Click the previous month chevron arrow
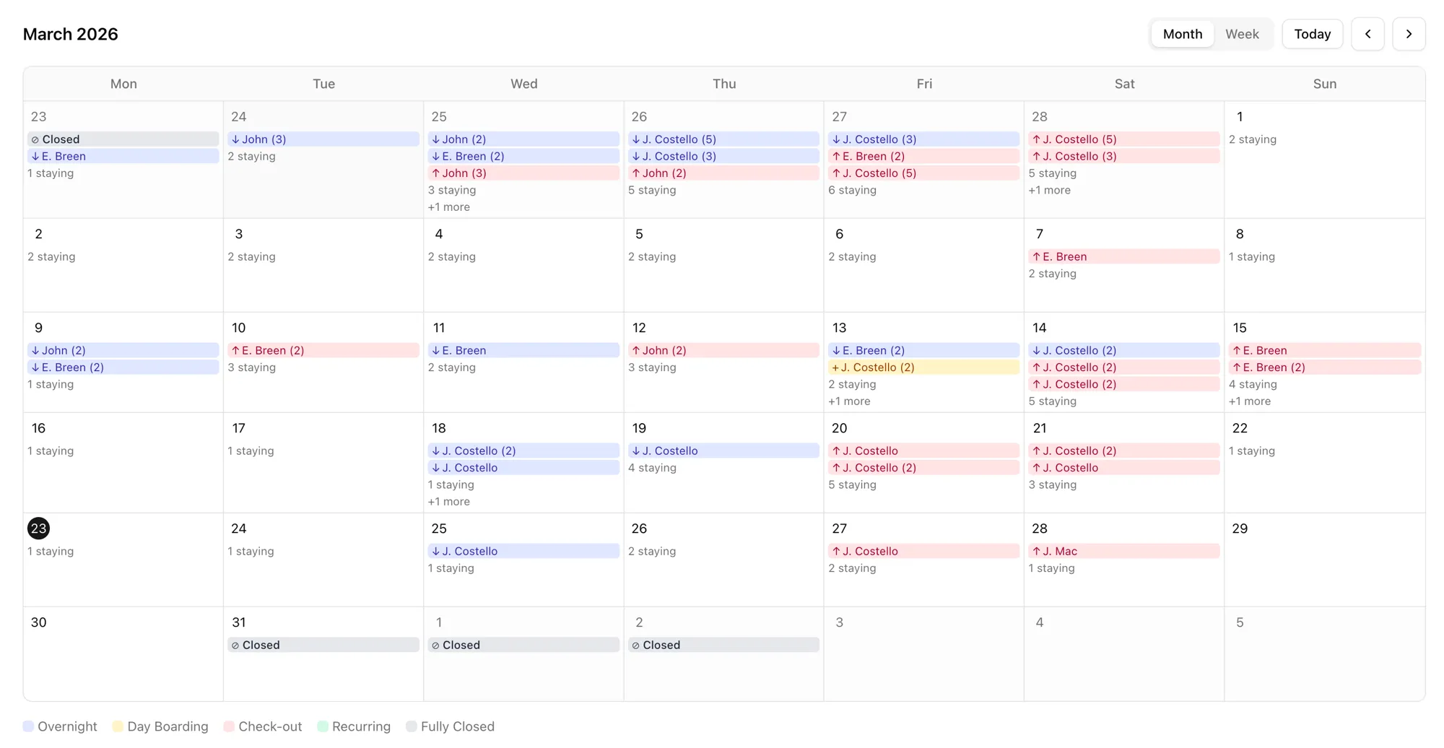The height and width of the screenshot is (748, 1444). point(1368,34)
